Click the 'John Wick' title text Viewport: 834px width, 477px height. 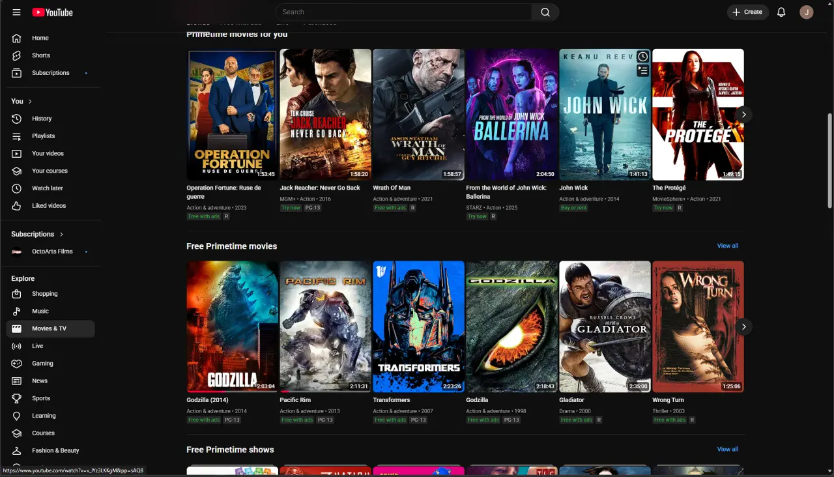pos(574,188)
